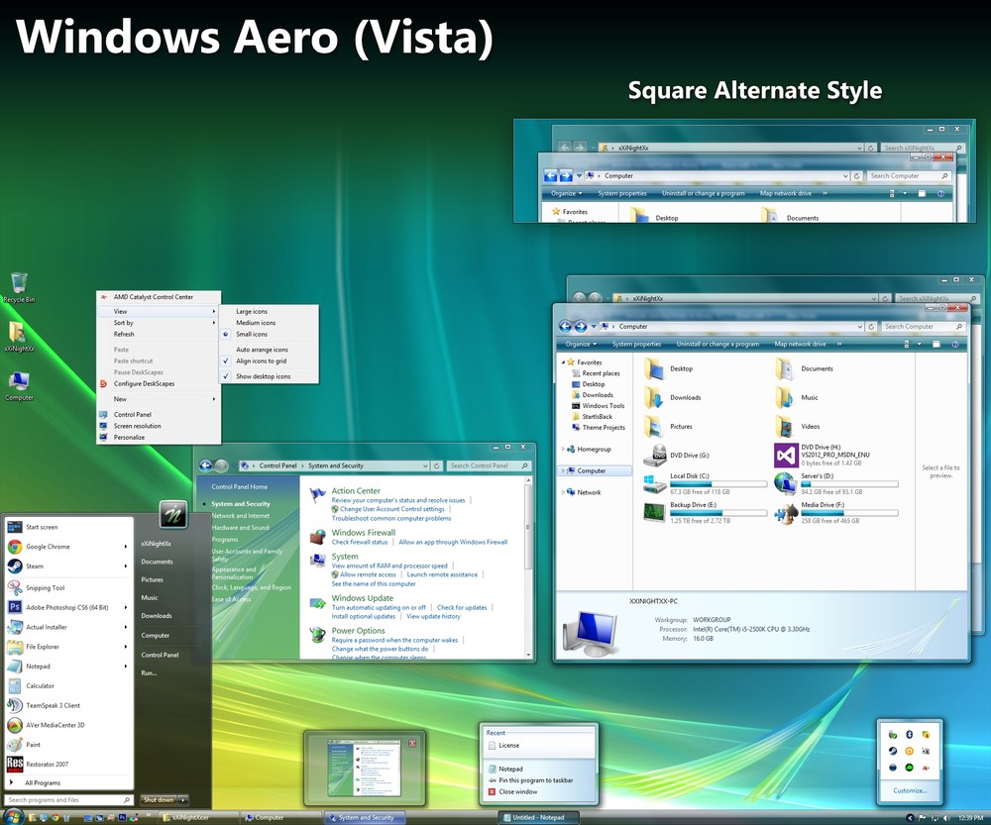991x825 pixels.
Task: Click the Bluetooth icon in the tray overflow popup
Action: tap(910, 734)
